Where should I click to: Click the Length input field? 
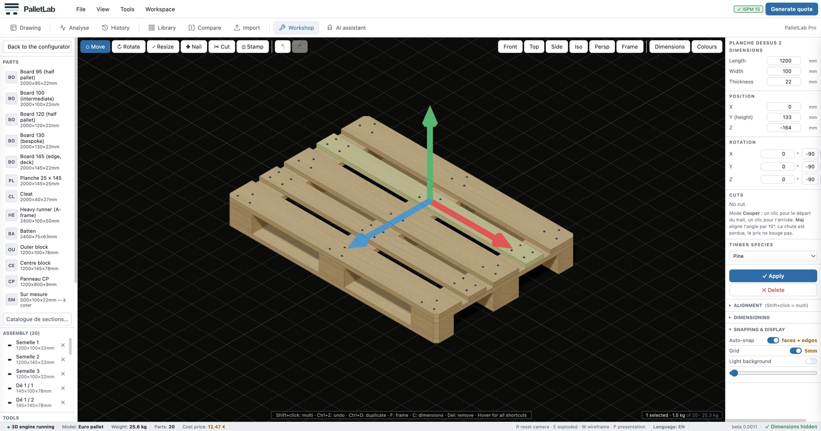pyautogui.click(x=784, y=61)
